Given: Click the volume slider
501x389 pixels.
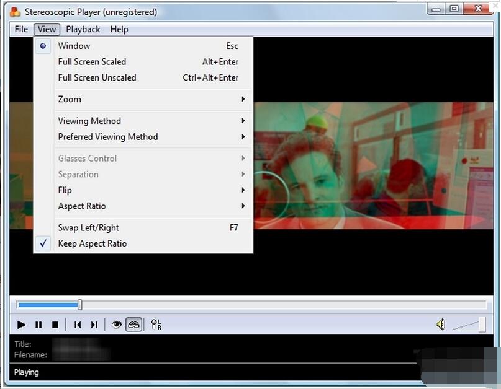Looking at the screenshot, I should point(469,325).
